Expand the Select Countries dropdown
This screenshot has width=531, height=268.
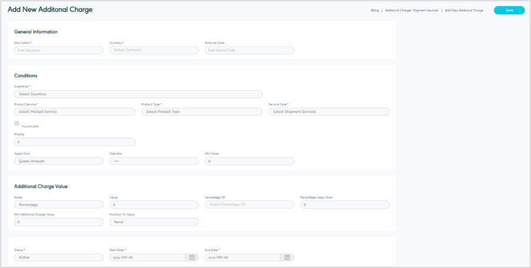click(x=138, y=94)
